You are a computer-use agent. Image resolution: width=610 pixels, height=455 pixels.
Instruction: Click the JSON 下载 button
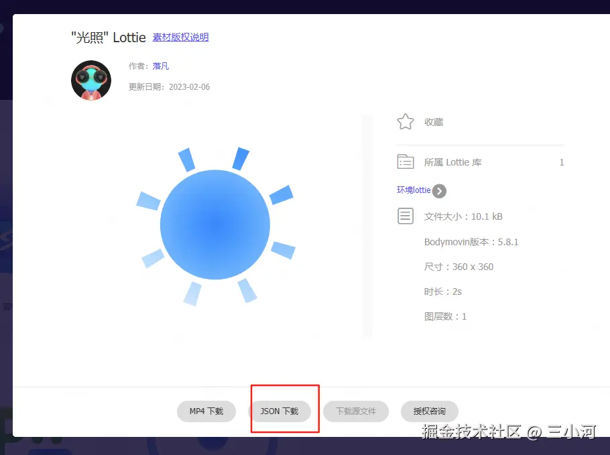[x=280, y=411]
